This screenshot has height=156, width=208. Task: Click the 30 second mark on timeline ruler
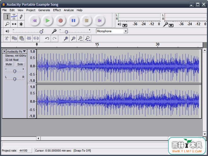157,44
